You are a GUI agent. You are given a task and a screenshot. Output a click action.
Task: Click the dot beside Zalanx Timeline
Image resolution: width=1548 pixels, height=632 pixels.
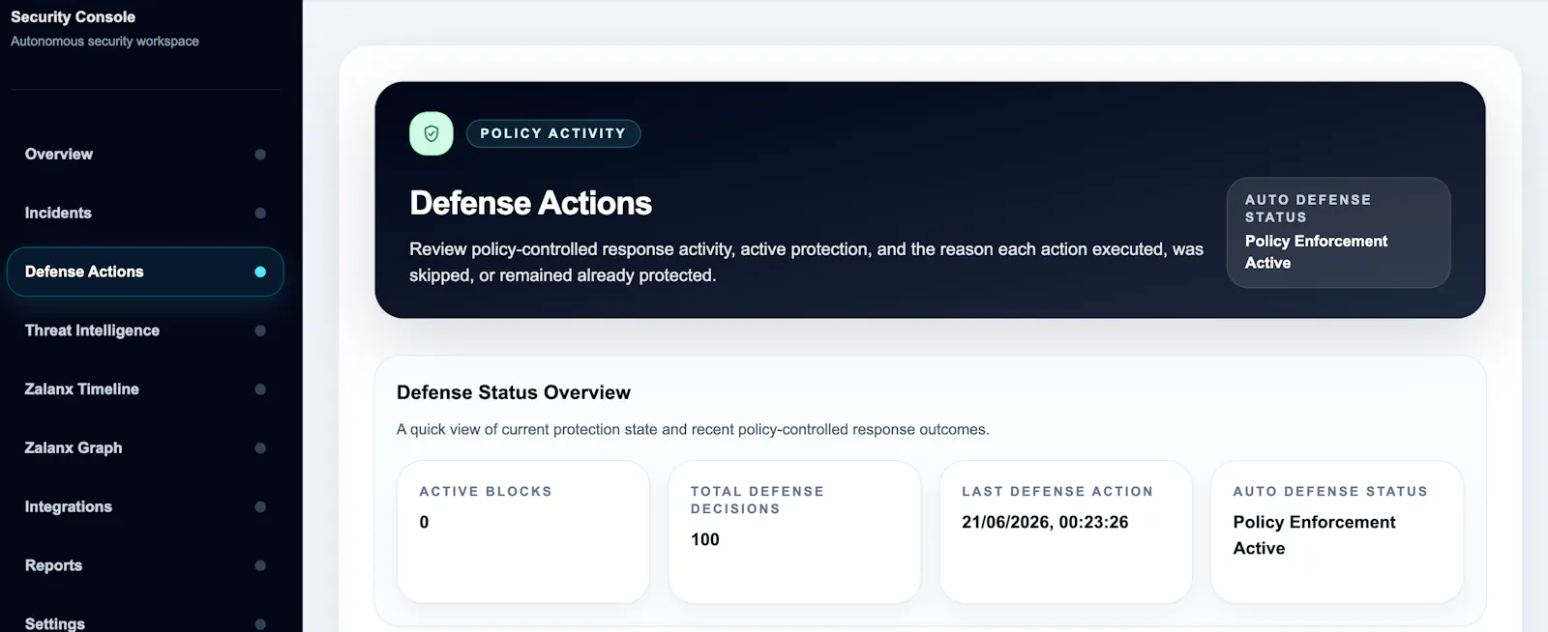[260, 389]
